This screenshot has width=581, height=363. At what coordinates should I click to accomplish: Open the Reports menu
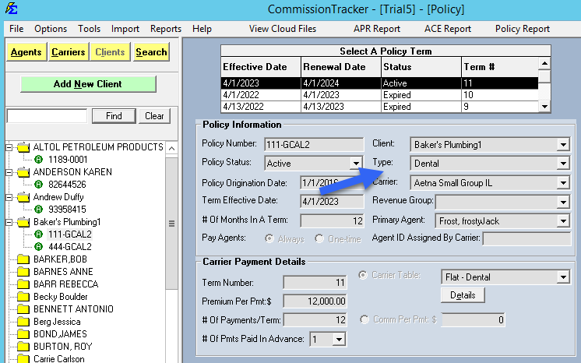coord(165,29)
